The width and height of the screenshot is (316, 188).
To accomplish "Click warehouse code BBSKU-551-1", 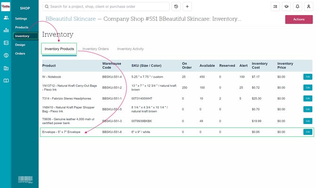I will coord(112,98).
